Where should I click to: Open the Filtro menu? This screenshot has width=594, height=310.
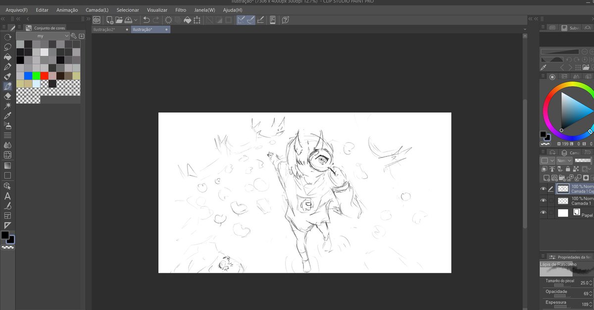pos(181,10)
